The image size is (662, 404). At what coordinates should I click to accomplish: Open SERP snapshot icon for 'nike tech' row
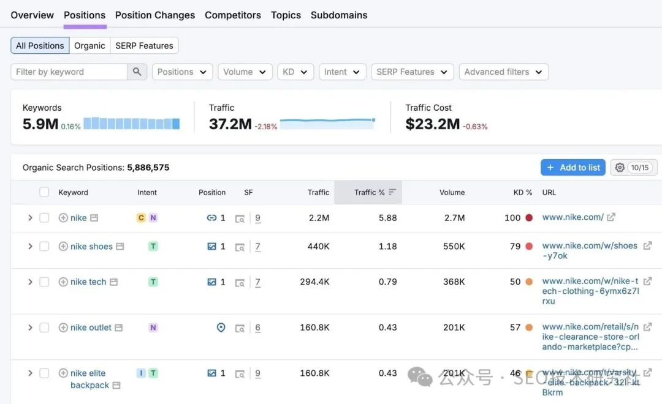[240, 282]
